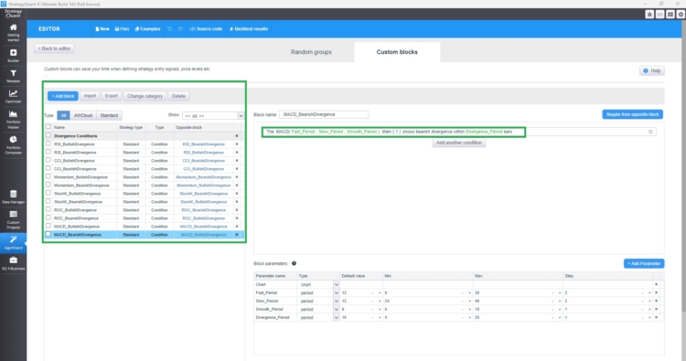Screen dimensions: 686x361
Task: Check ROC_BearishDivergence checkbox
Action: point(48,218)
